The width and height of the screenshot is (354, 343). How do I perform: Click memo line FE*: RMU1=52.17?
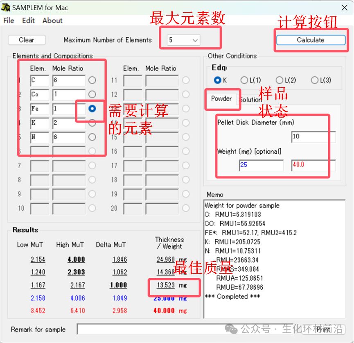[250, 233]
